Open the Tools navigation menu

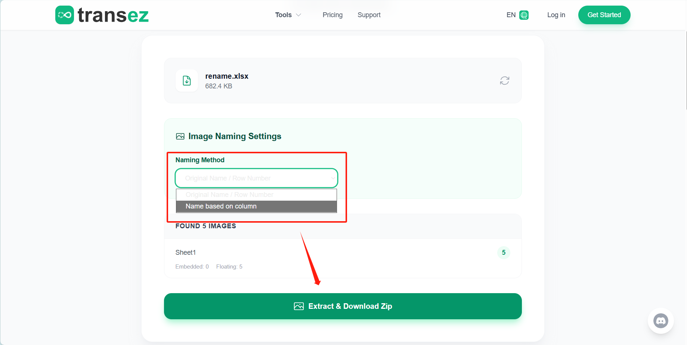(283, 15)
